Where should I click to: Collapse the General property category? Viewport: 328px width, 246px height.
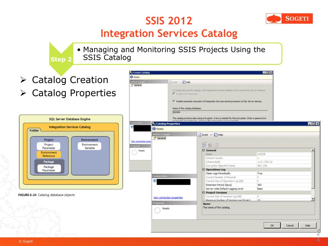(x=203, y=150)
